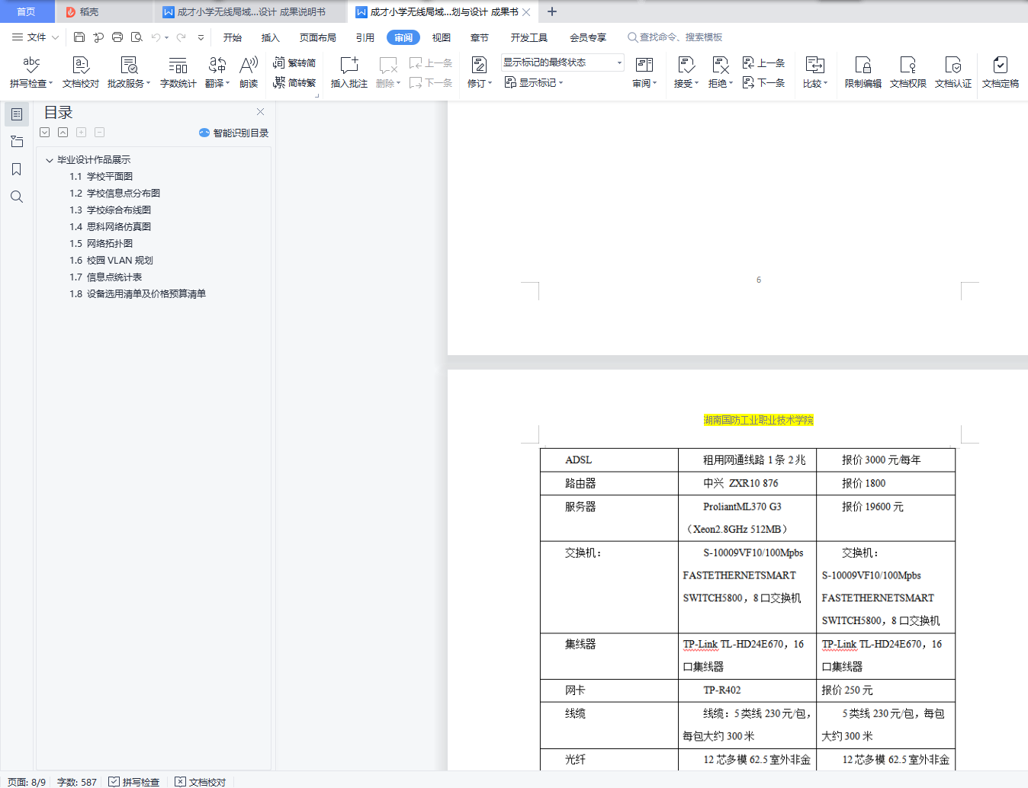
Task: Click the save icon in the quick access bar
Action: 79,37
